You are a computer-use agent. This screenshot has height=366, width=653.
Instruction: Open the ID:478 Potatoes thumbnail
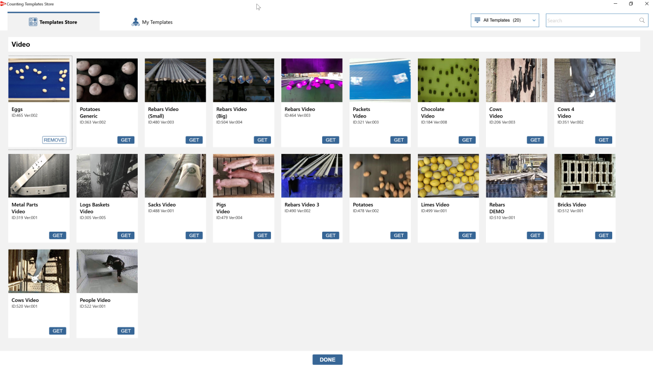(380, 176)
